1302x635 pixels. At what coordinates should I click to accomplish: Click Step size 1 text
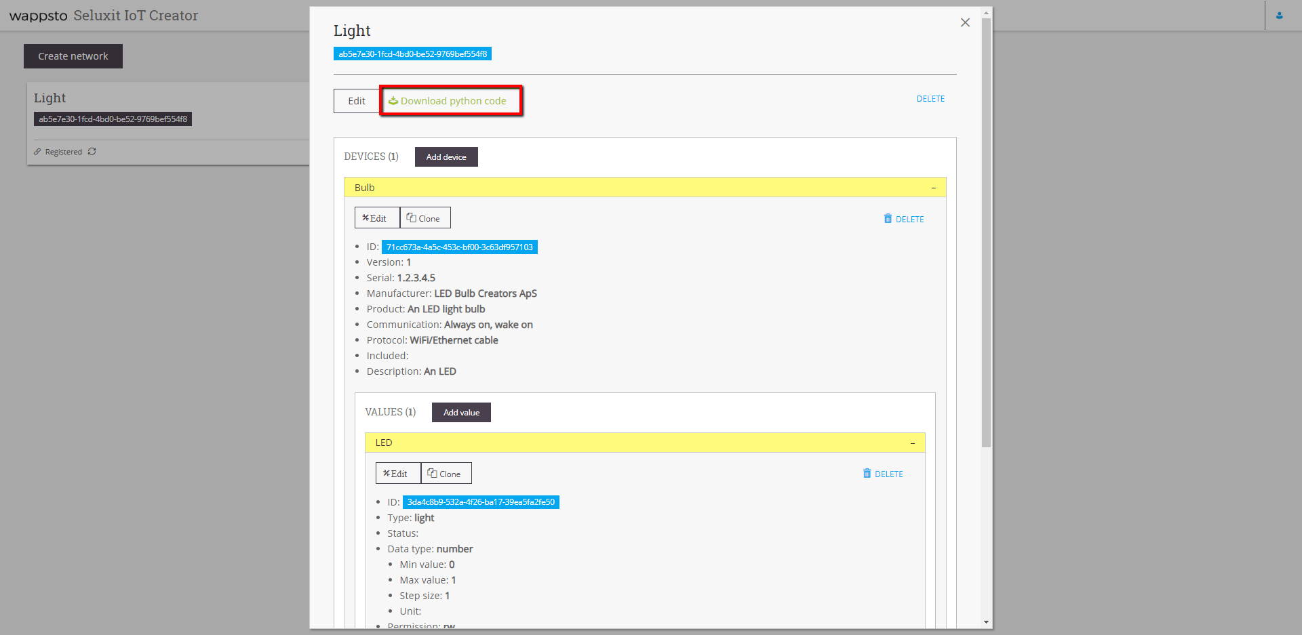[425, 596]
